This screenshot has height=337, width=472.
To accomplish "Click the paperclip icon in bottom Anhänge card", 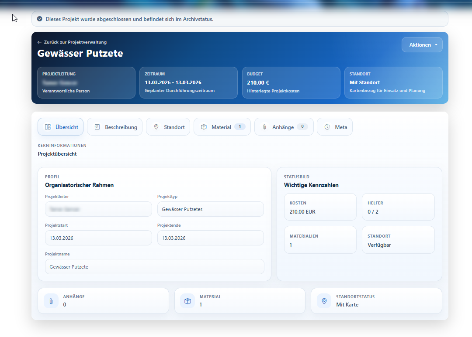I will tap(51, 301).
